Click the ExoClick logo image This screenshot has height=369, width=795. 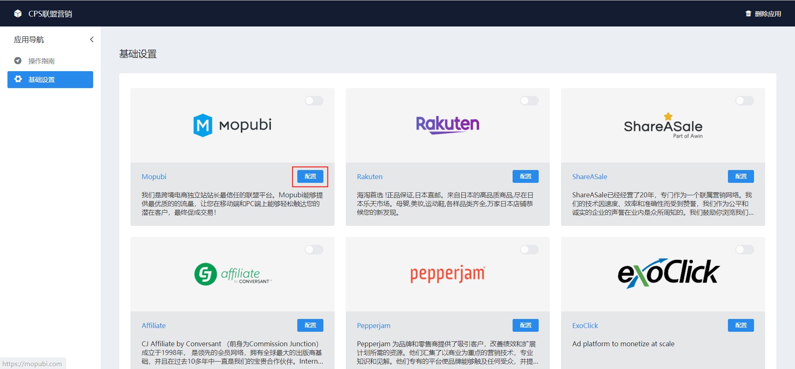(x=668, y=273)
